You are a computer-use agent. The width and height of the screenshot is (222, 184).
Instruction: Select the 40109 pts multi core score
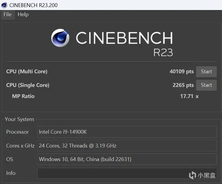(181, 72)
